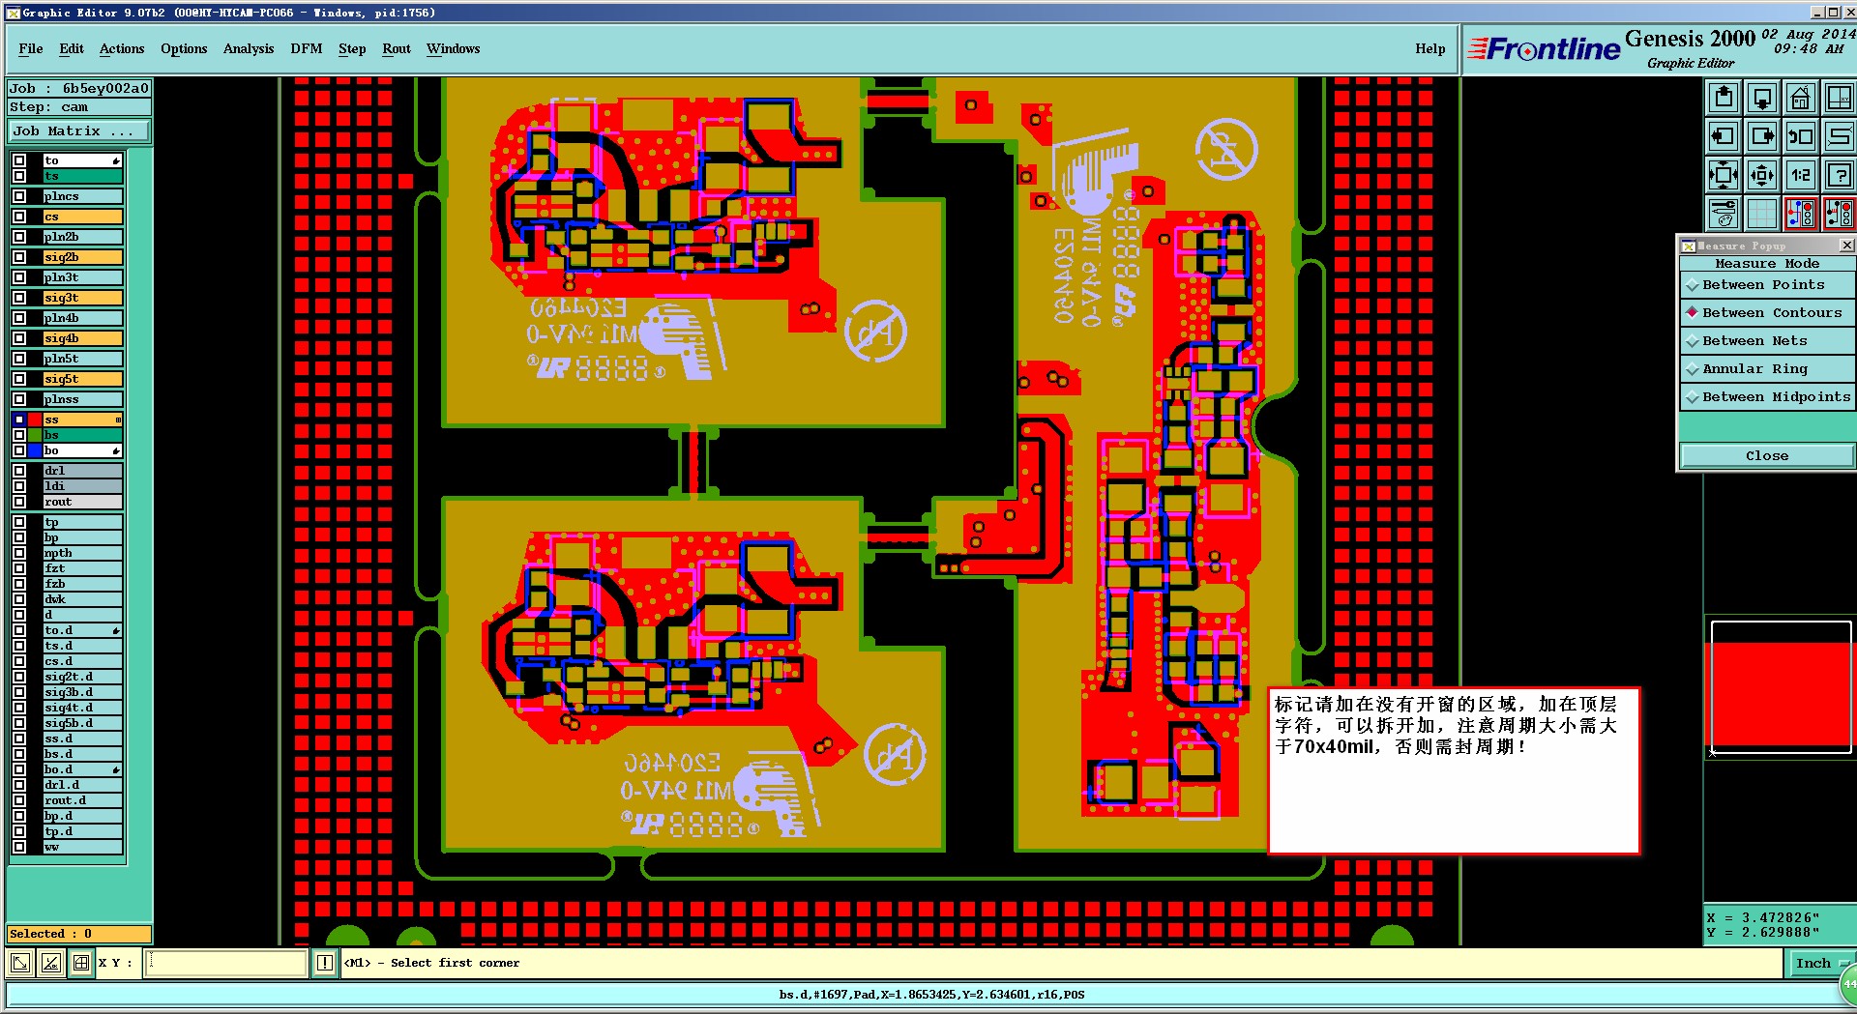Toggle the pln3t layer display box
The height and width of the screenshot is (1014, 1857).
click(x=19, y=277)
